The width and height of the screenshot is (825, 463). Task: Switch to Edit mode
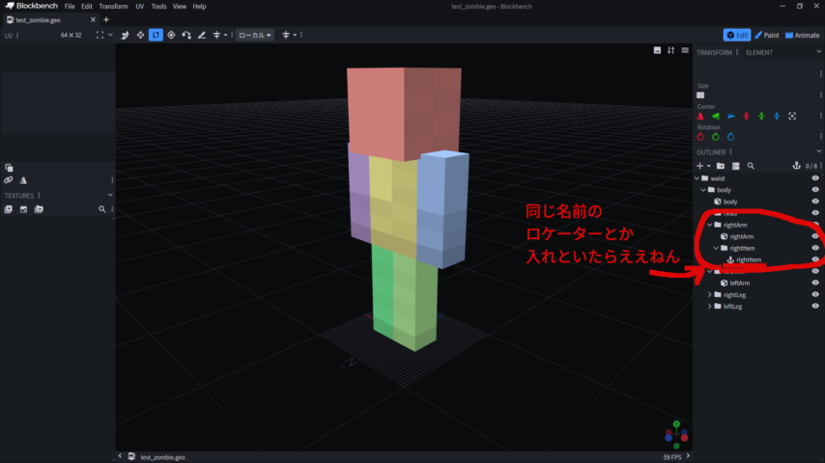pyautogui.click(x=736, y=36)
